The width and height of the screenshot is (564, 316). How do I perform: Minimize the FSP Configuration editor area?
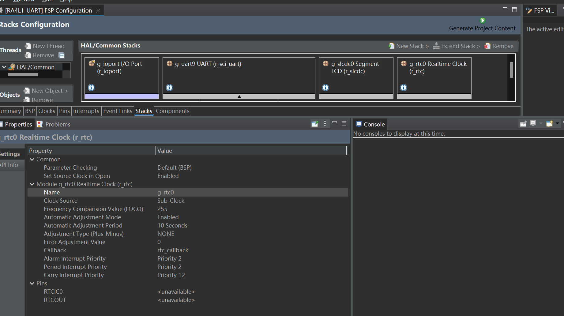(505, 9)
